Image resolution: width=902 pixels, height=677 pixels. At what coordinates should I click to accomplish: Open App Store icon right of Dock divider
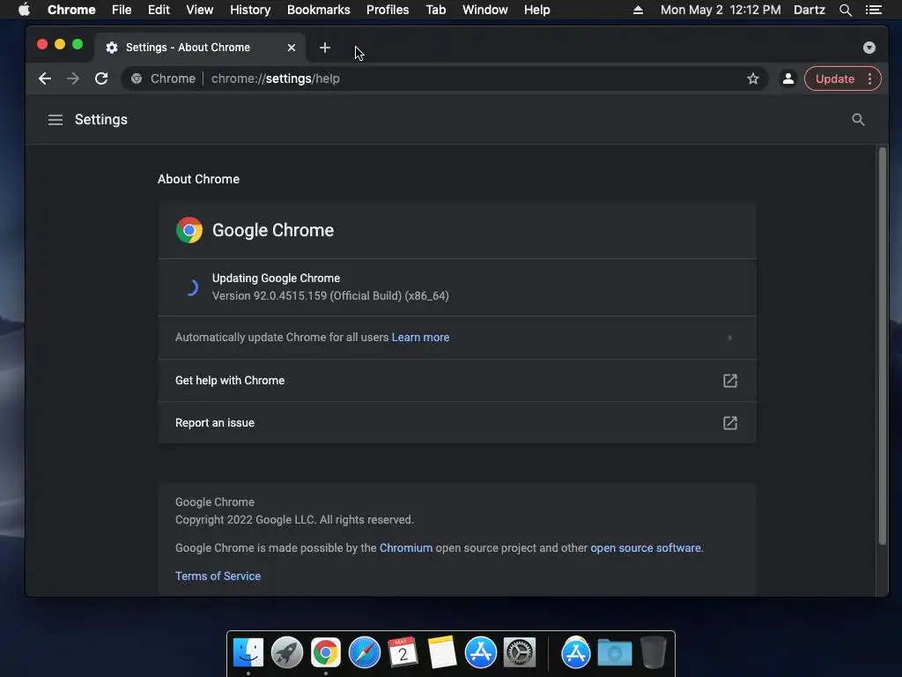[576, 653]
